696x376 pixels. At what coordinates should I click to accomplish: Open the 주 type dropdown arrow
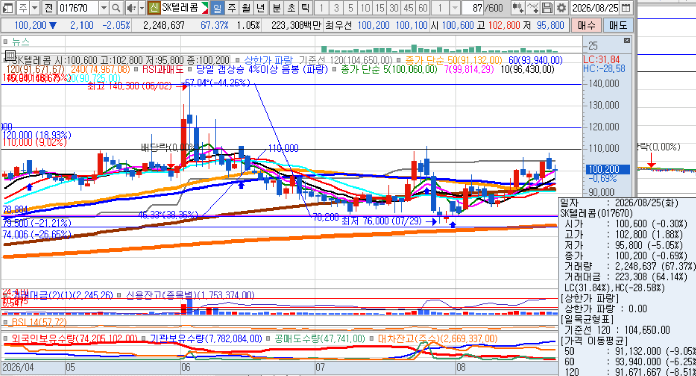point(34,8)
